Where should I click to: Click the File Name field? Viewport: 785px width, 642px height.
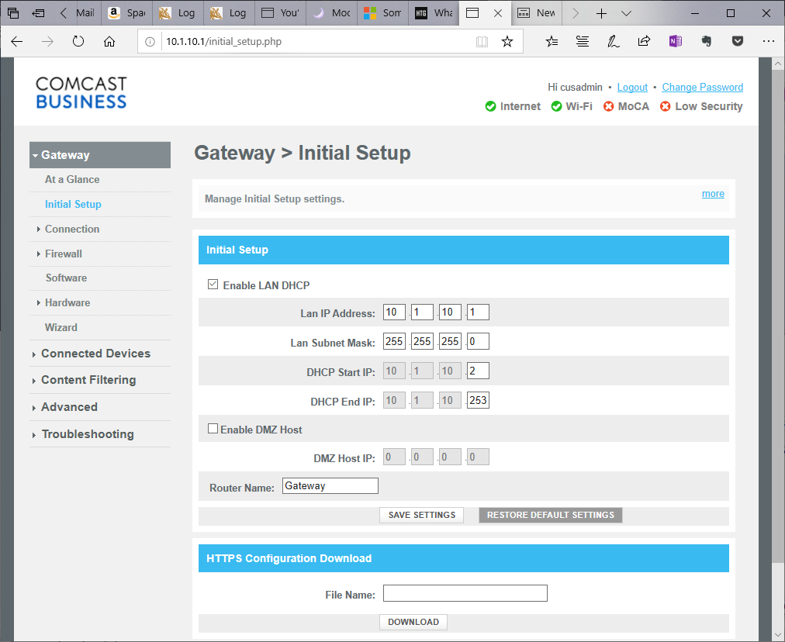tap(465, 593)
